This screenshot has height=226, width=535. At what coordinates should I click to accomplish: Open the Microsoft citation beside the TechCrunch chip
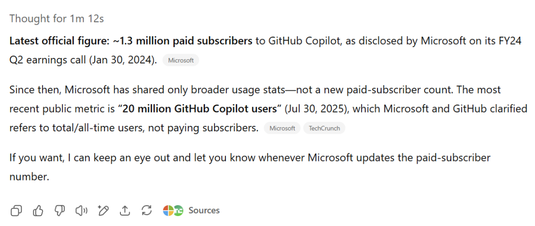coord(282,128)
